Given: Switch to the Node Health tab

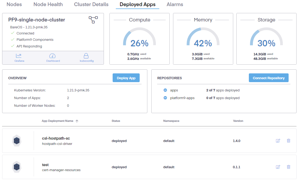Looking at the screenshot, I should (x=48, y=5).
